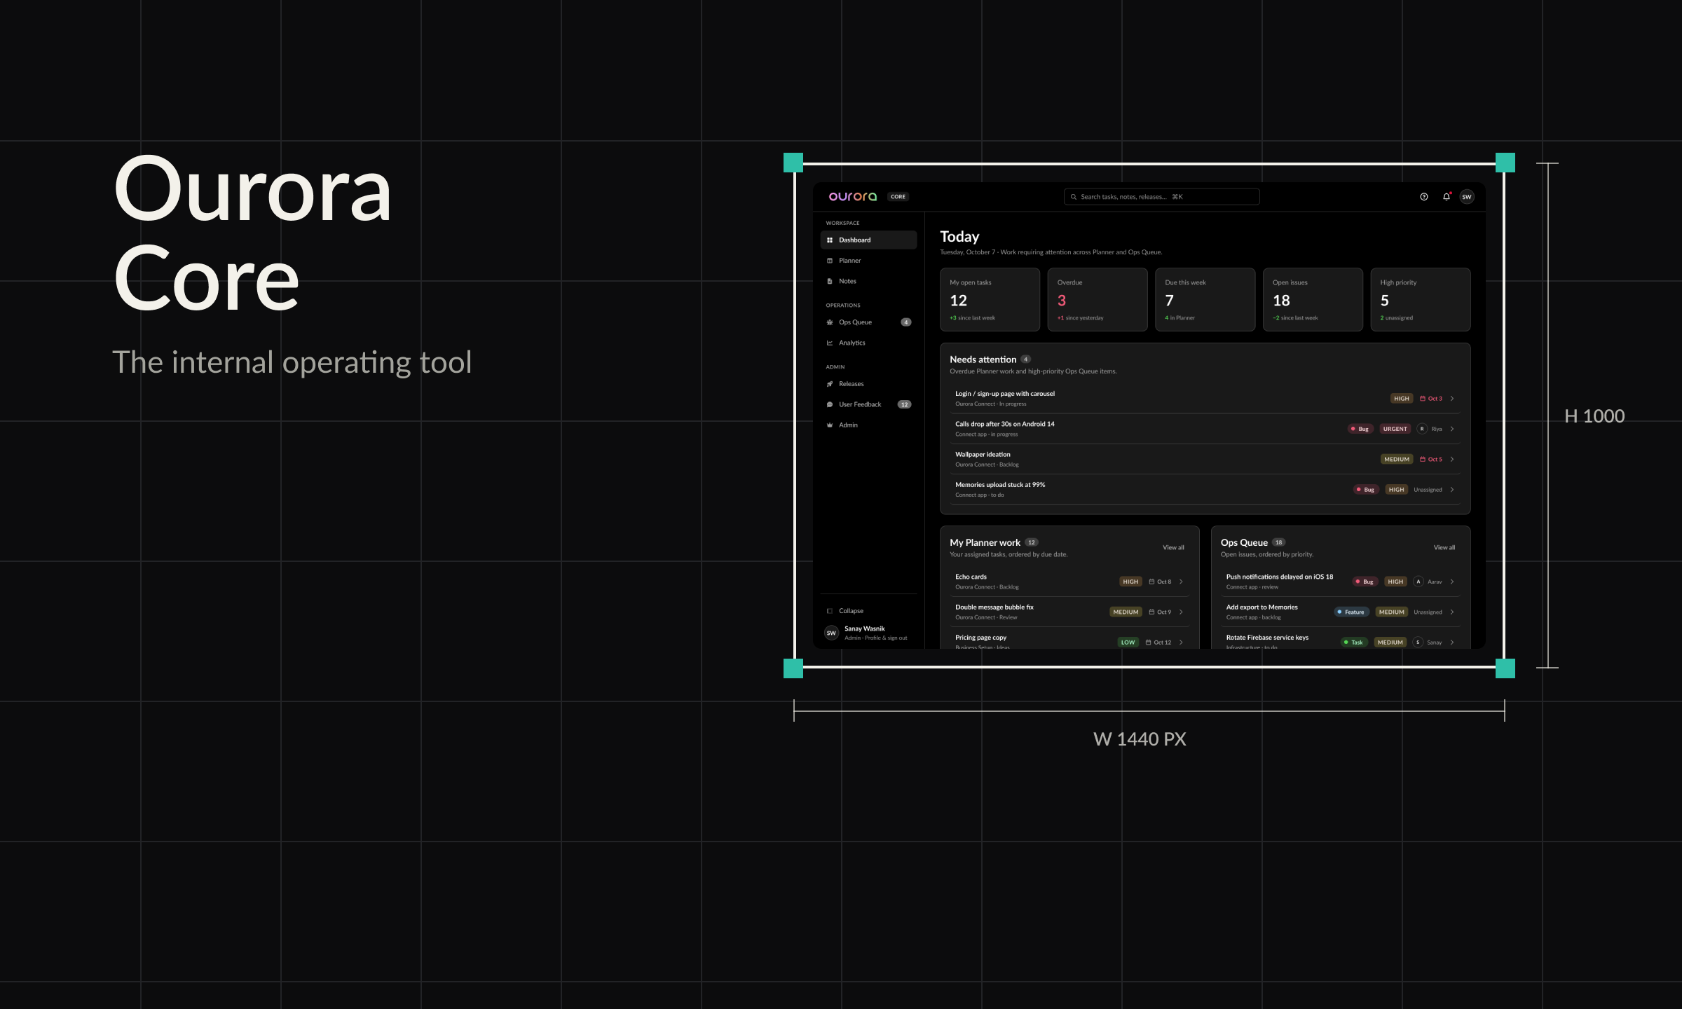Open Notes from the sidebar
Image resolution: width=1682 pixels, height=1009 pixels.
(x=868, y=281)
